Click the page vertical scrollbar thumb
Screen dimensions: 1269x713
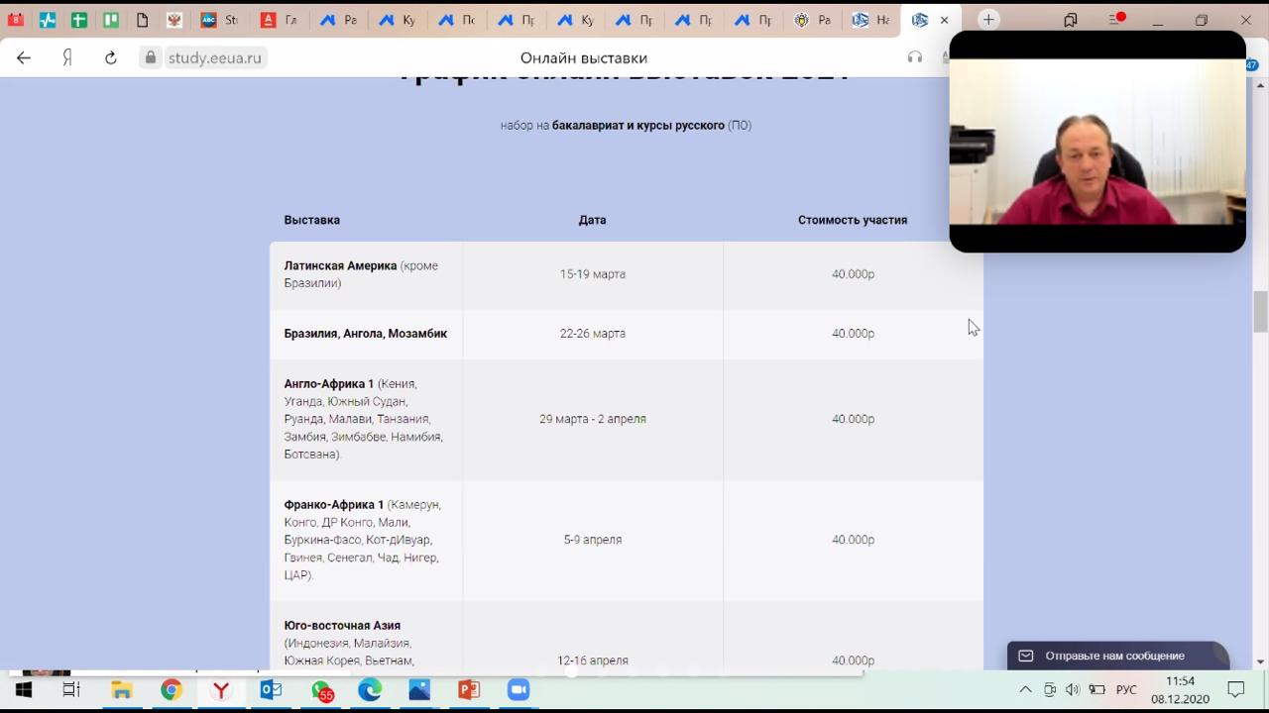1260,312
